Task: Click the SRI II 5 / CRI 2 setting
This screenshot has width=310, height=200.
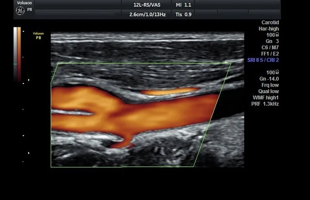Action: pos(263,60)
